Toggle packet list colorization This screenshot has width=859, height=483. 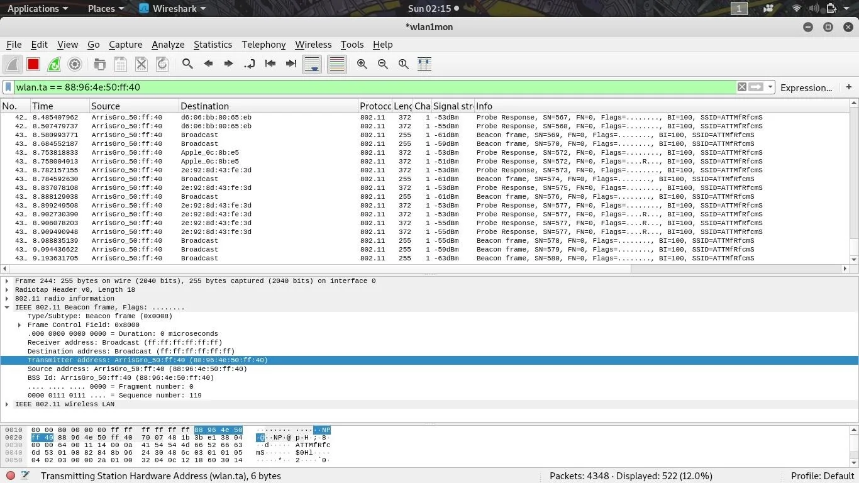[x=337, y=64]
